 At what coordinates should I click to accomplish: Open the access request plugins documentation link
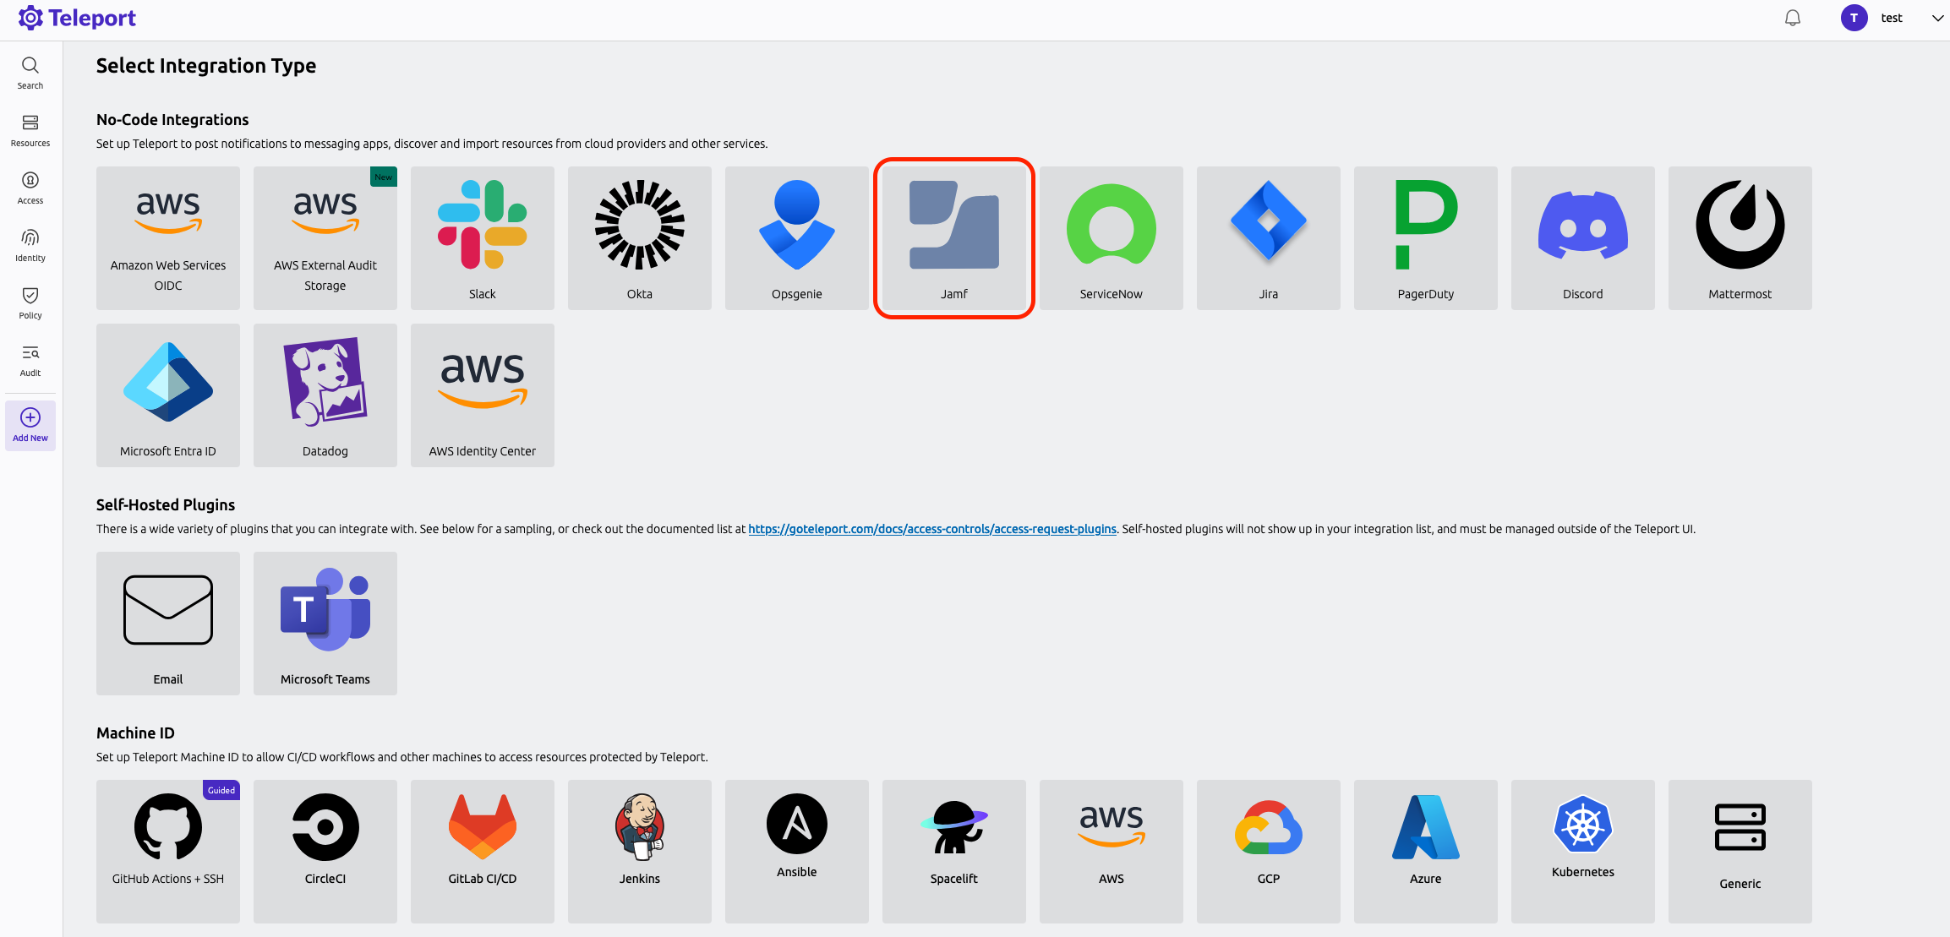click(x=931, y=528)
